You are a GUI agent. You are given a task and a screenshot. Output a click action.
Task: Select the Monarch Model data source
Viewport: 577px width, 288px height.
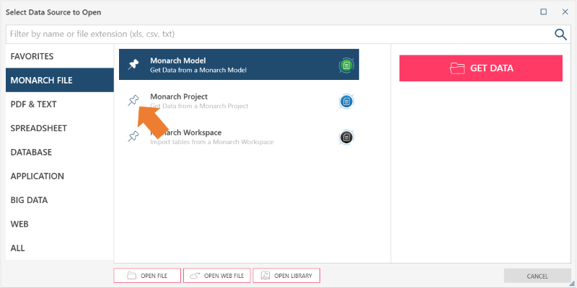point(239,65)
